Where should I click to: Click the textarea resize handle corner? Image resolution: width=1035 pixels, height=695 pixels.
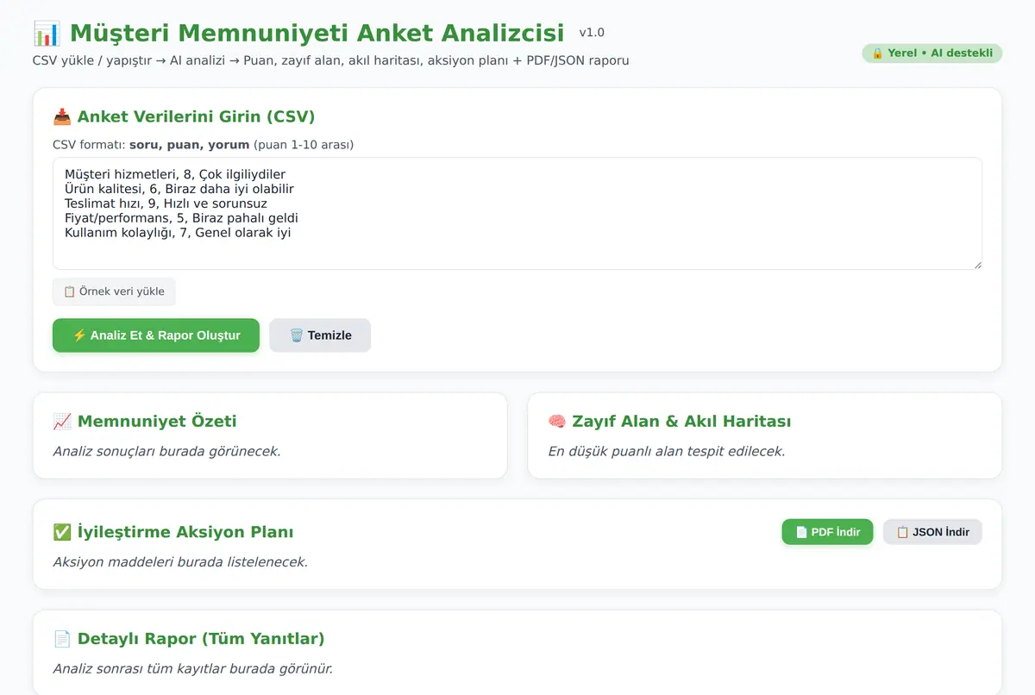tap(976, 264)
